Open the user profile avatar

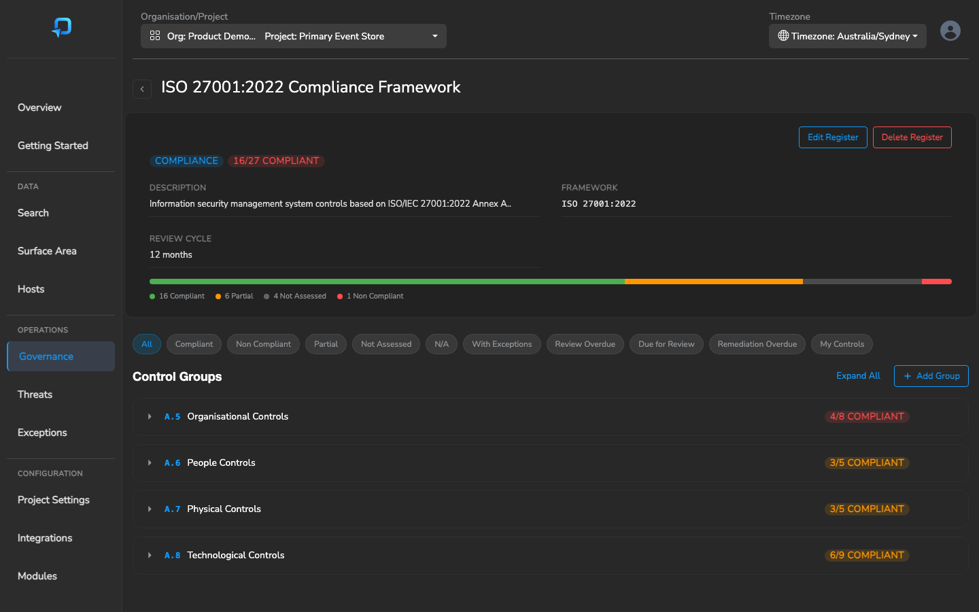950,31
